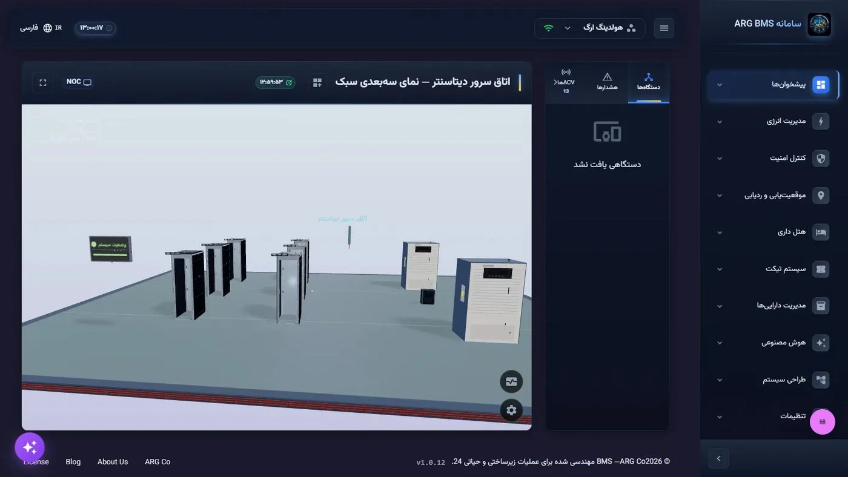The height and width of the screenshot is (477, 848).
Task: Expand the موقعیت‌یابی و ردیابی menu chevron
Action: [x=720, y=196]
